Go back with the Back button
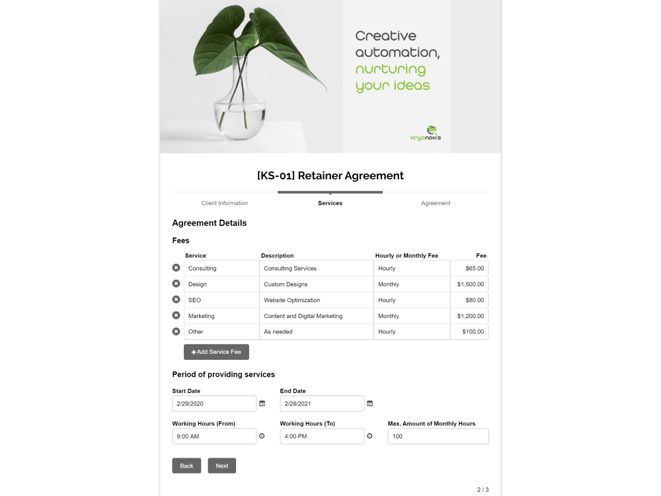This screenshot has height=496, width=661. (x=186, y=466)
